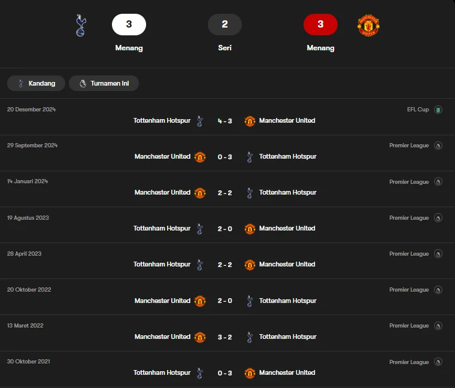455x388 pixels.
Task: Click the EFL Cup competition icon
Action: [x=438, y=110]
